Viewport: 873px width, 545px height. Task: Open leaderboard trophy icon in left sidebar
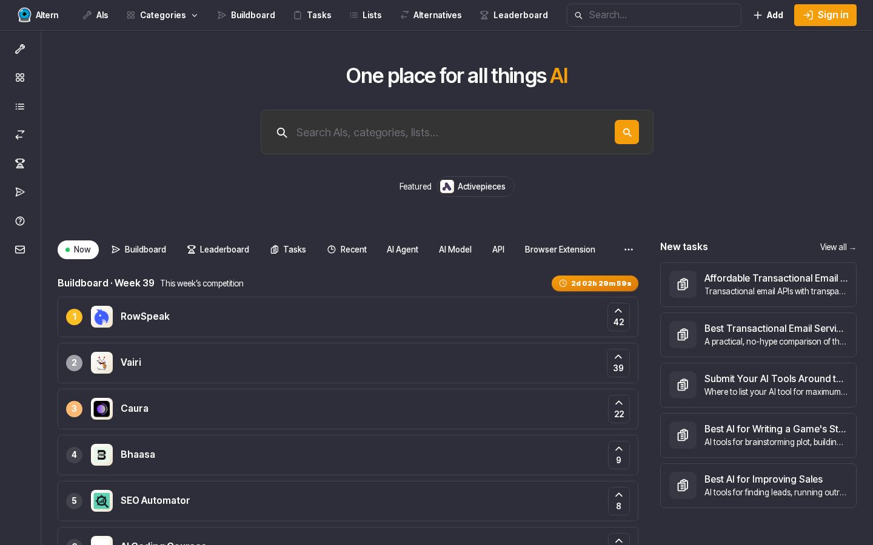click(x=20, y=163)
